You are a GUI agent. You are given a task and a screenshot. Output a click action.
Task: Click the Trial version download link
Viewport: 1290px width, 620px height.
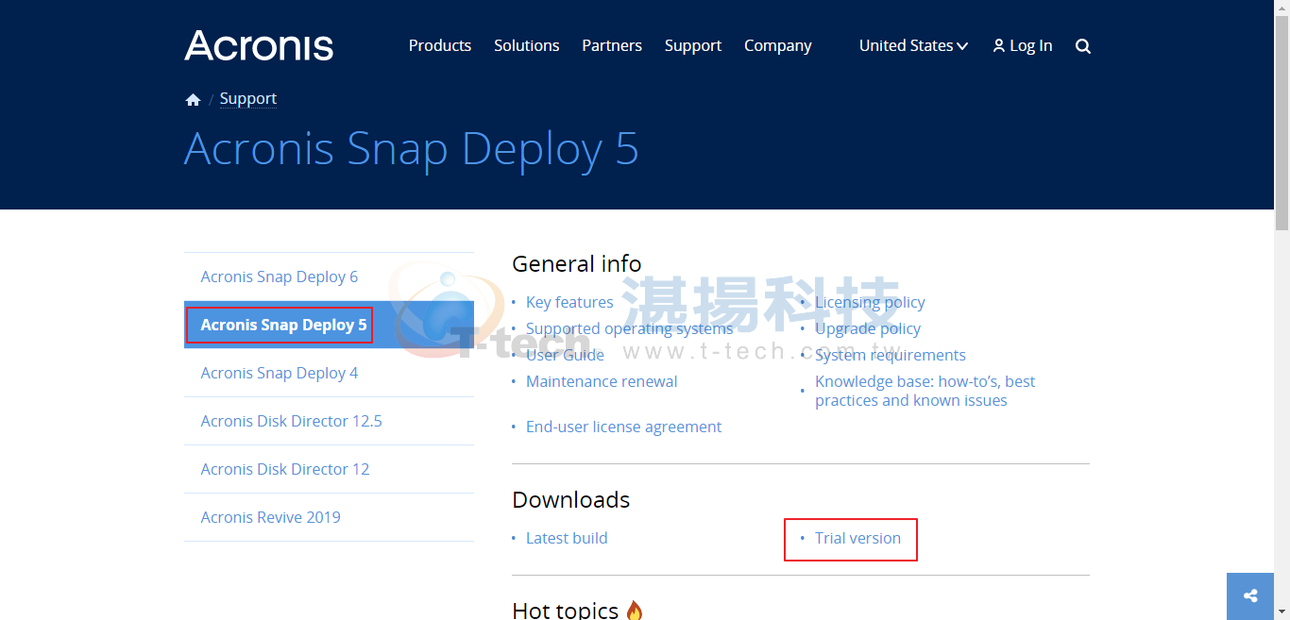[x=857, y=538]
